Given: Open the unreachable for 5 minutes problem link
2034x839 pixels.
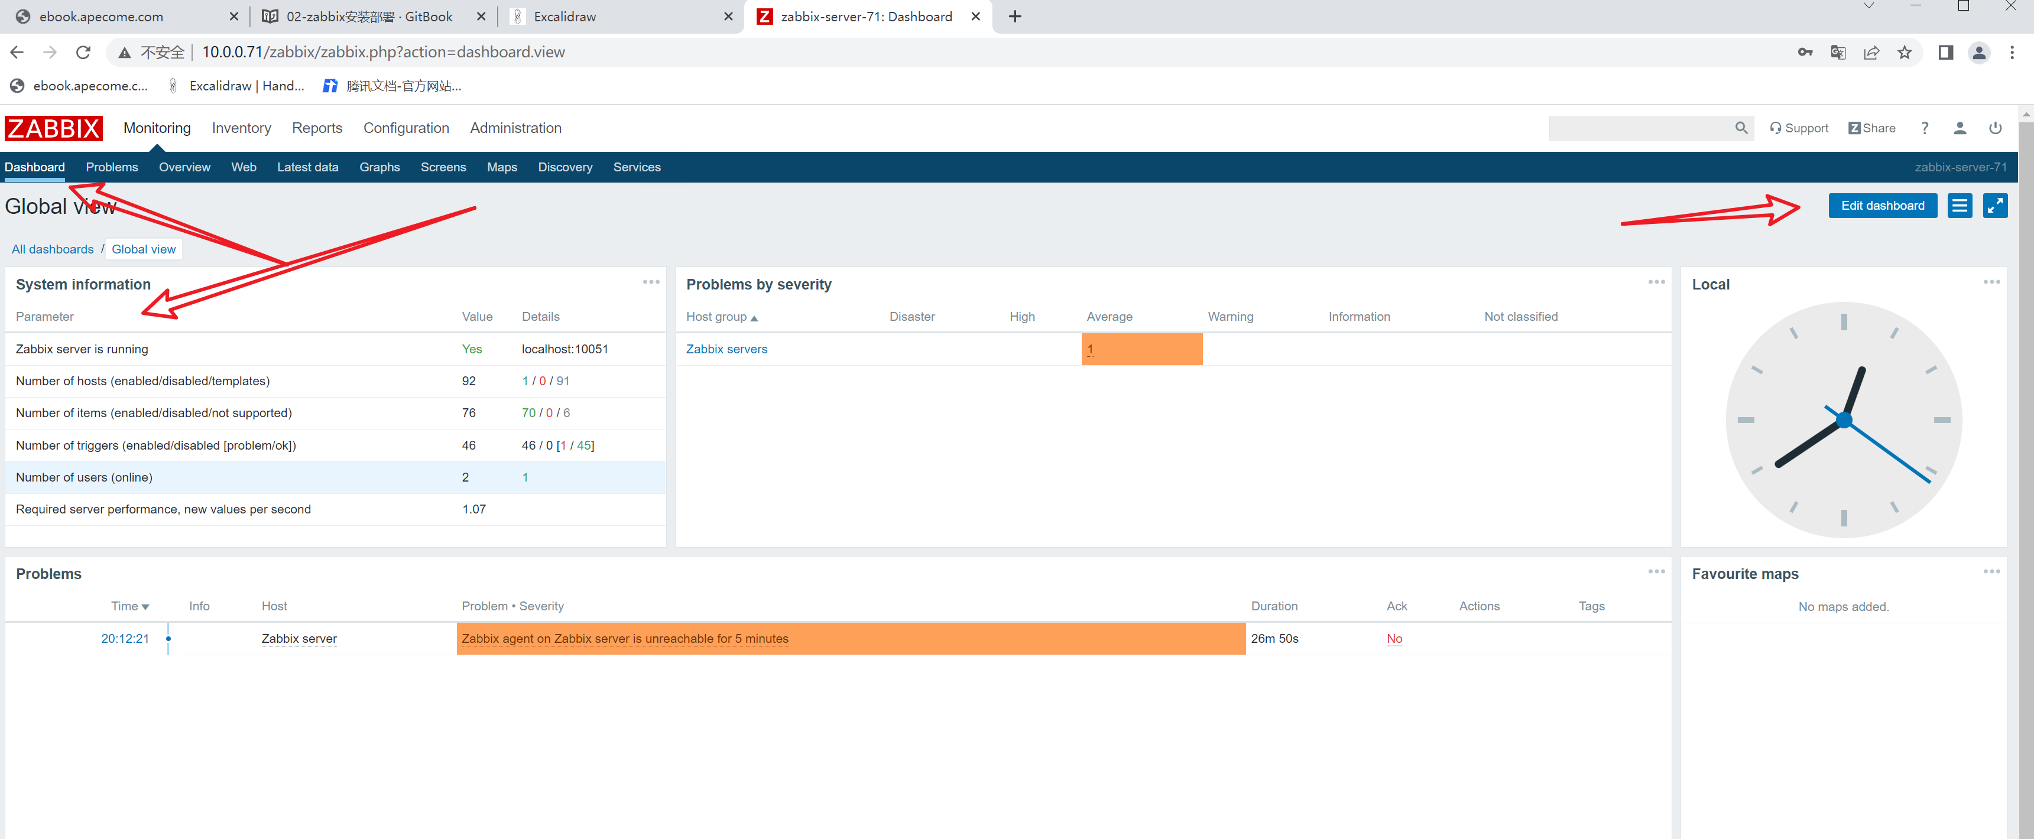Looking at the screenshot, I should [x=625, y=639].
